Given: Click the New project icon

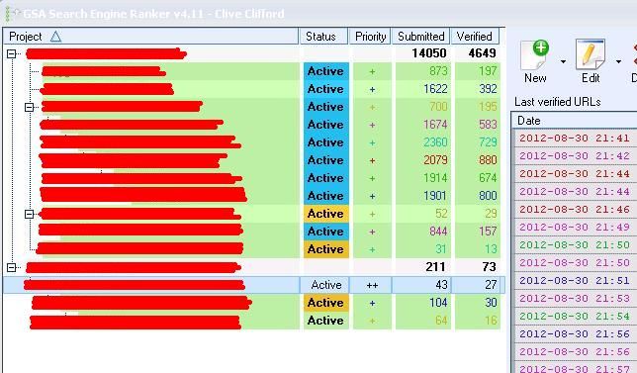Looking at the screenshot, I should 534,55.
